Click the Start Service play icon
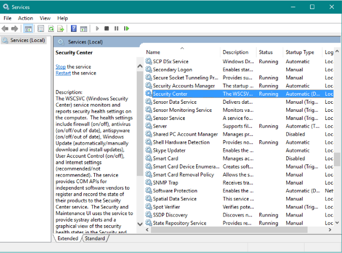The image size is (342, 253). pos(97,28)
